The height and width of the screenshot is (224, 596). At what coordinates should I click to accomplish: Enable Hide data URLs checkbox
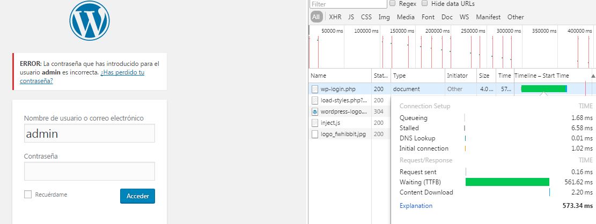(x=425, y=4)
